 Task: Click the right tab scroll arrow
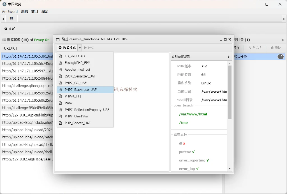[x=284, y=19]
